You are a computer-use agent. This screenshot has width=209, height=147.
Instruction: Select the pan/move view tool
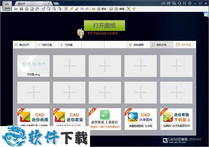click(43, 9)
